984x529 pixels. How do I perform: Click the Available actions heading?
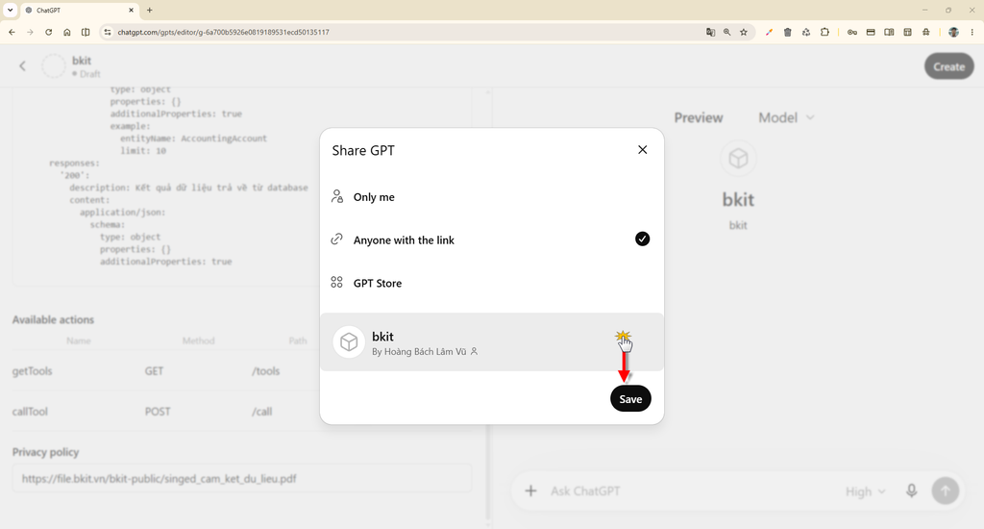(54, 319)
